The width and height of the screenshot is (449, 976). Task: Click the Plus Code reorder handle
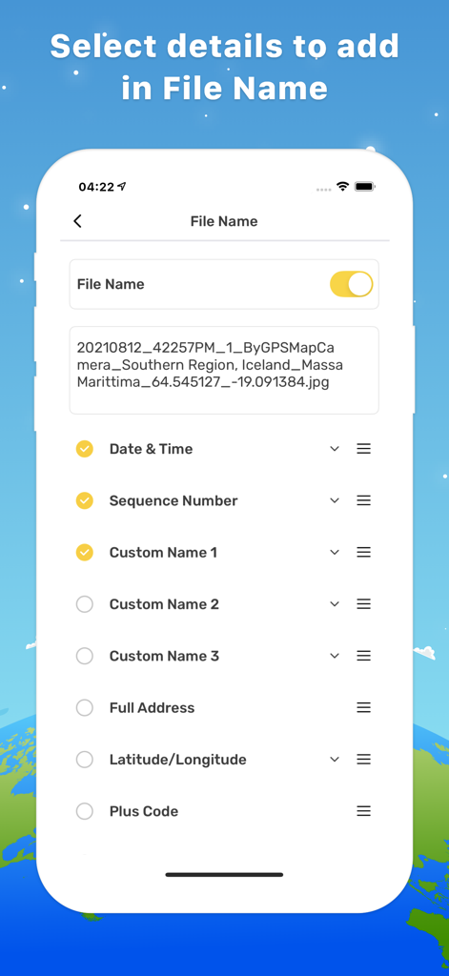[x=364, y=811]
